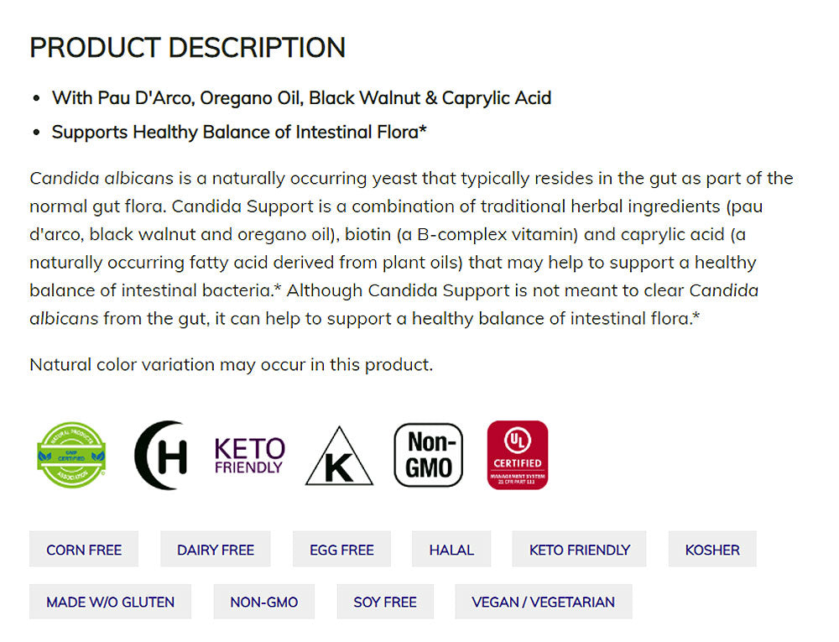Choose the HALAL tag
The image size is (839, 642).
pos(451,550)
